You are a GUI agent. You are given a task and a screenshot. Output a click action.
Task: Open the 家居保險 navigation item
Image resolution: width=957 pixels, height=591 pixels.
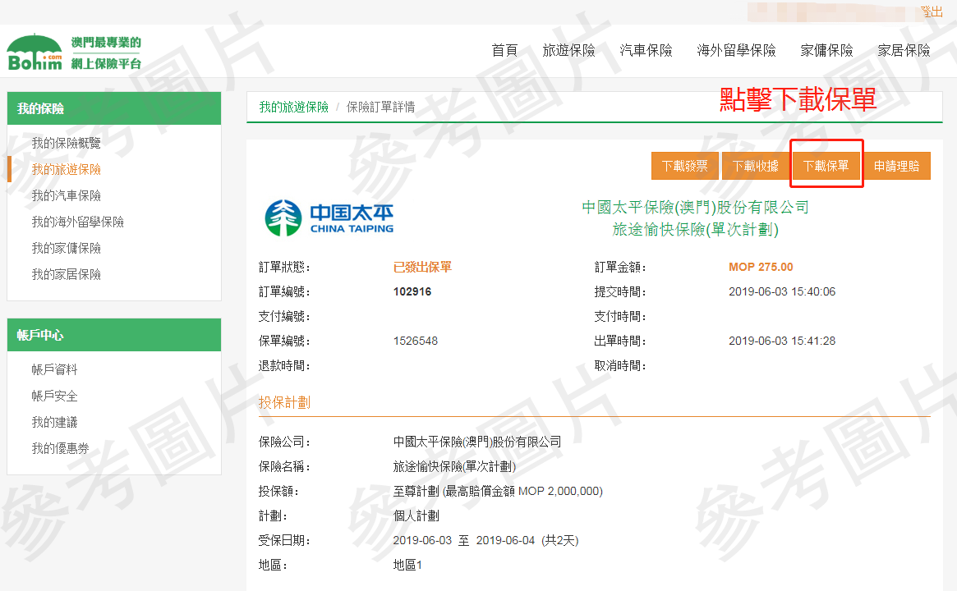tap(904, 51)
